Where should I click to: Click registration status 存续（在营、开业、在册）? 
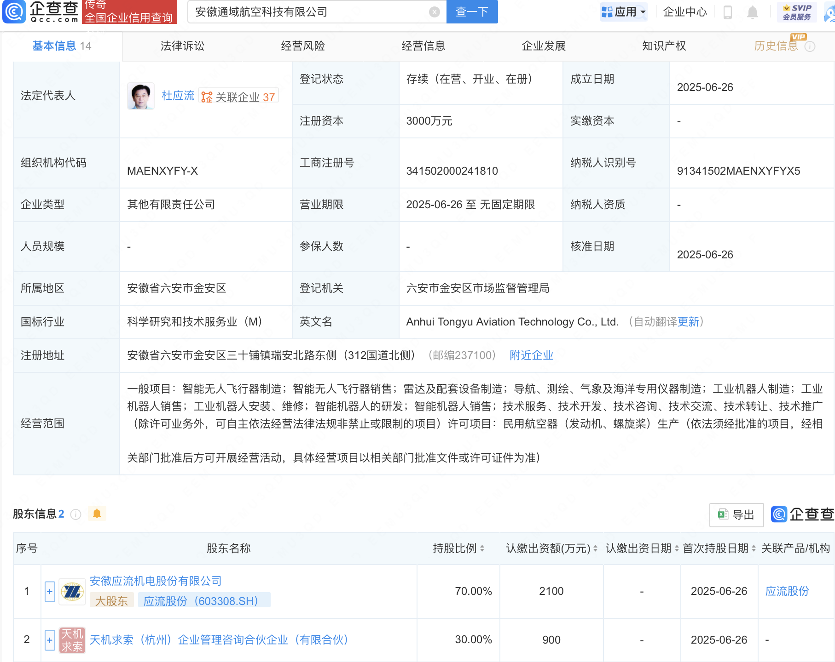pos(470,79)
